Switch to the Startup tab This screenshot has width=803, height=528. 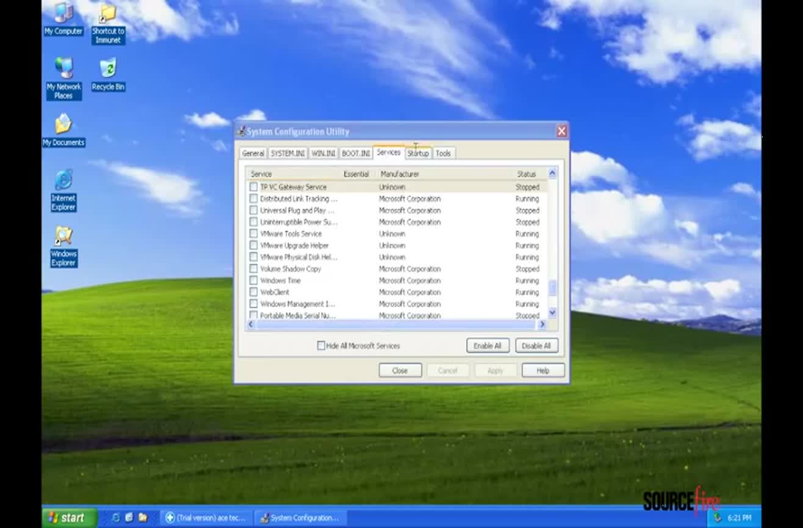418,153
